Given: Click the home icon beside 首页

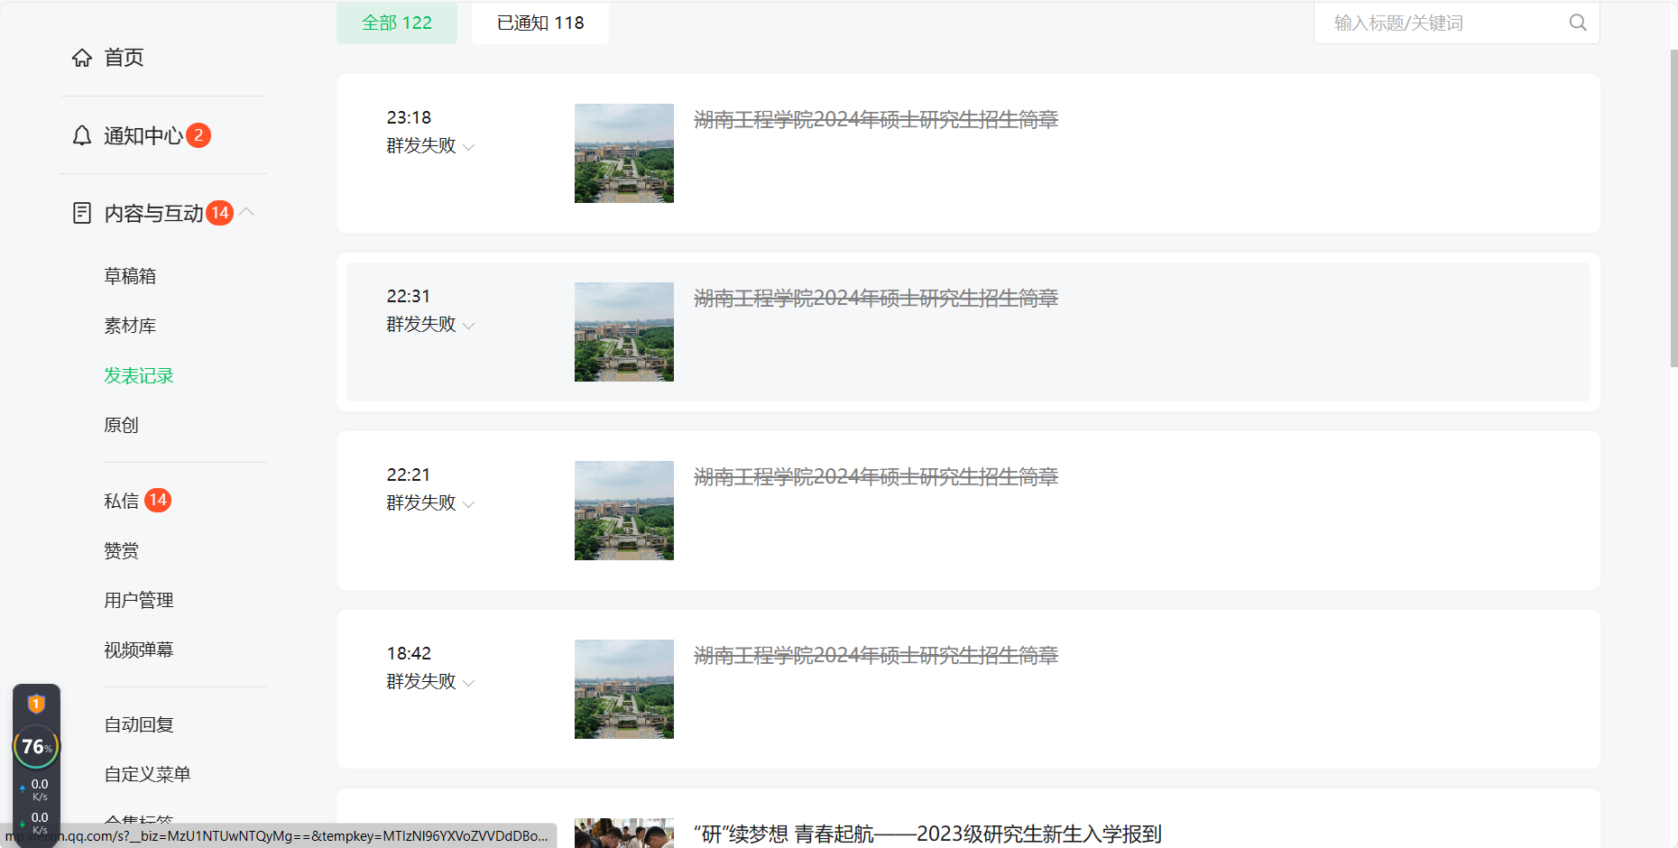Looking at the screenshot, I should 82,58.
